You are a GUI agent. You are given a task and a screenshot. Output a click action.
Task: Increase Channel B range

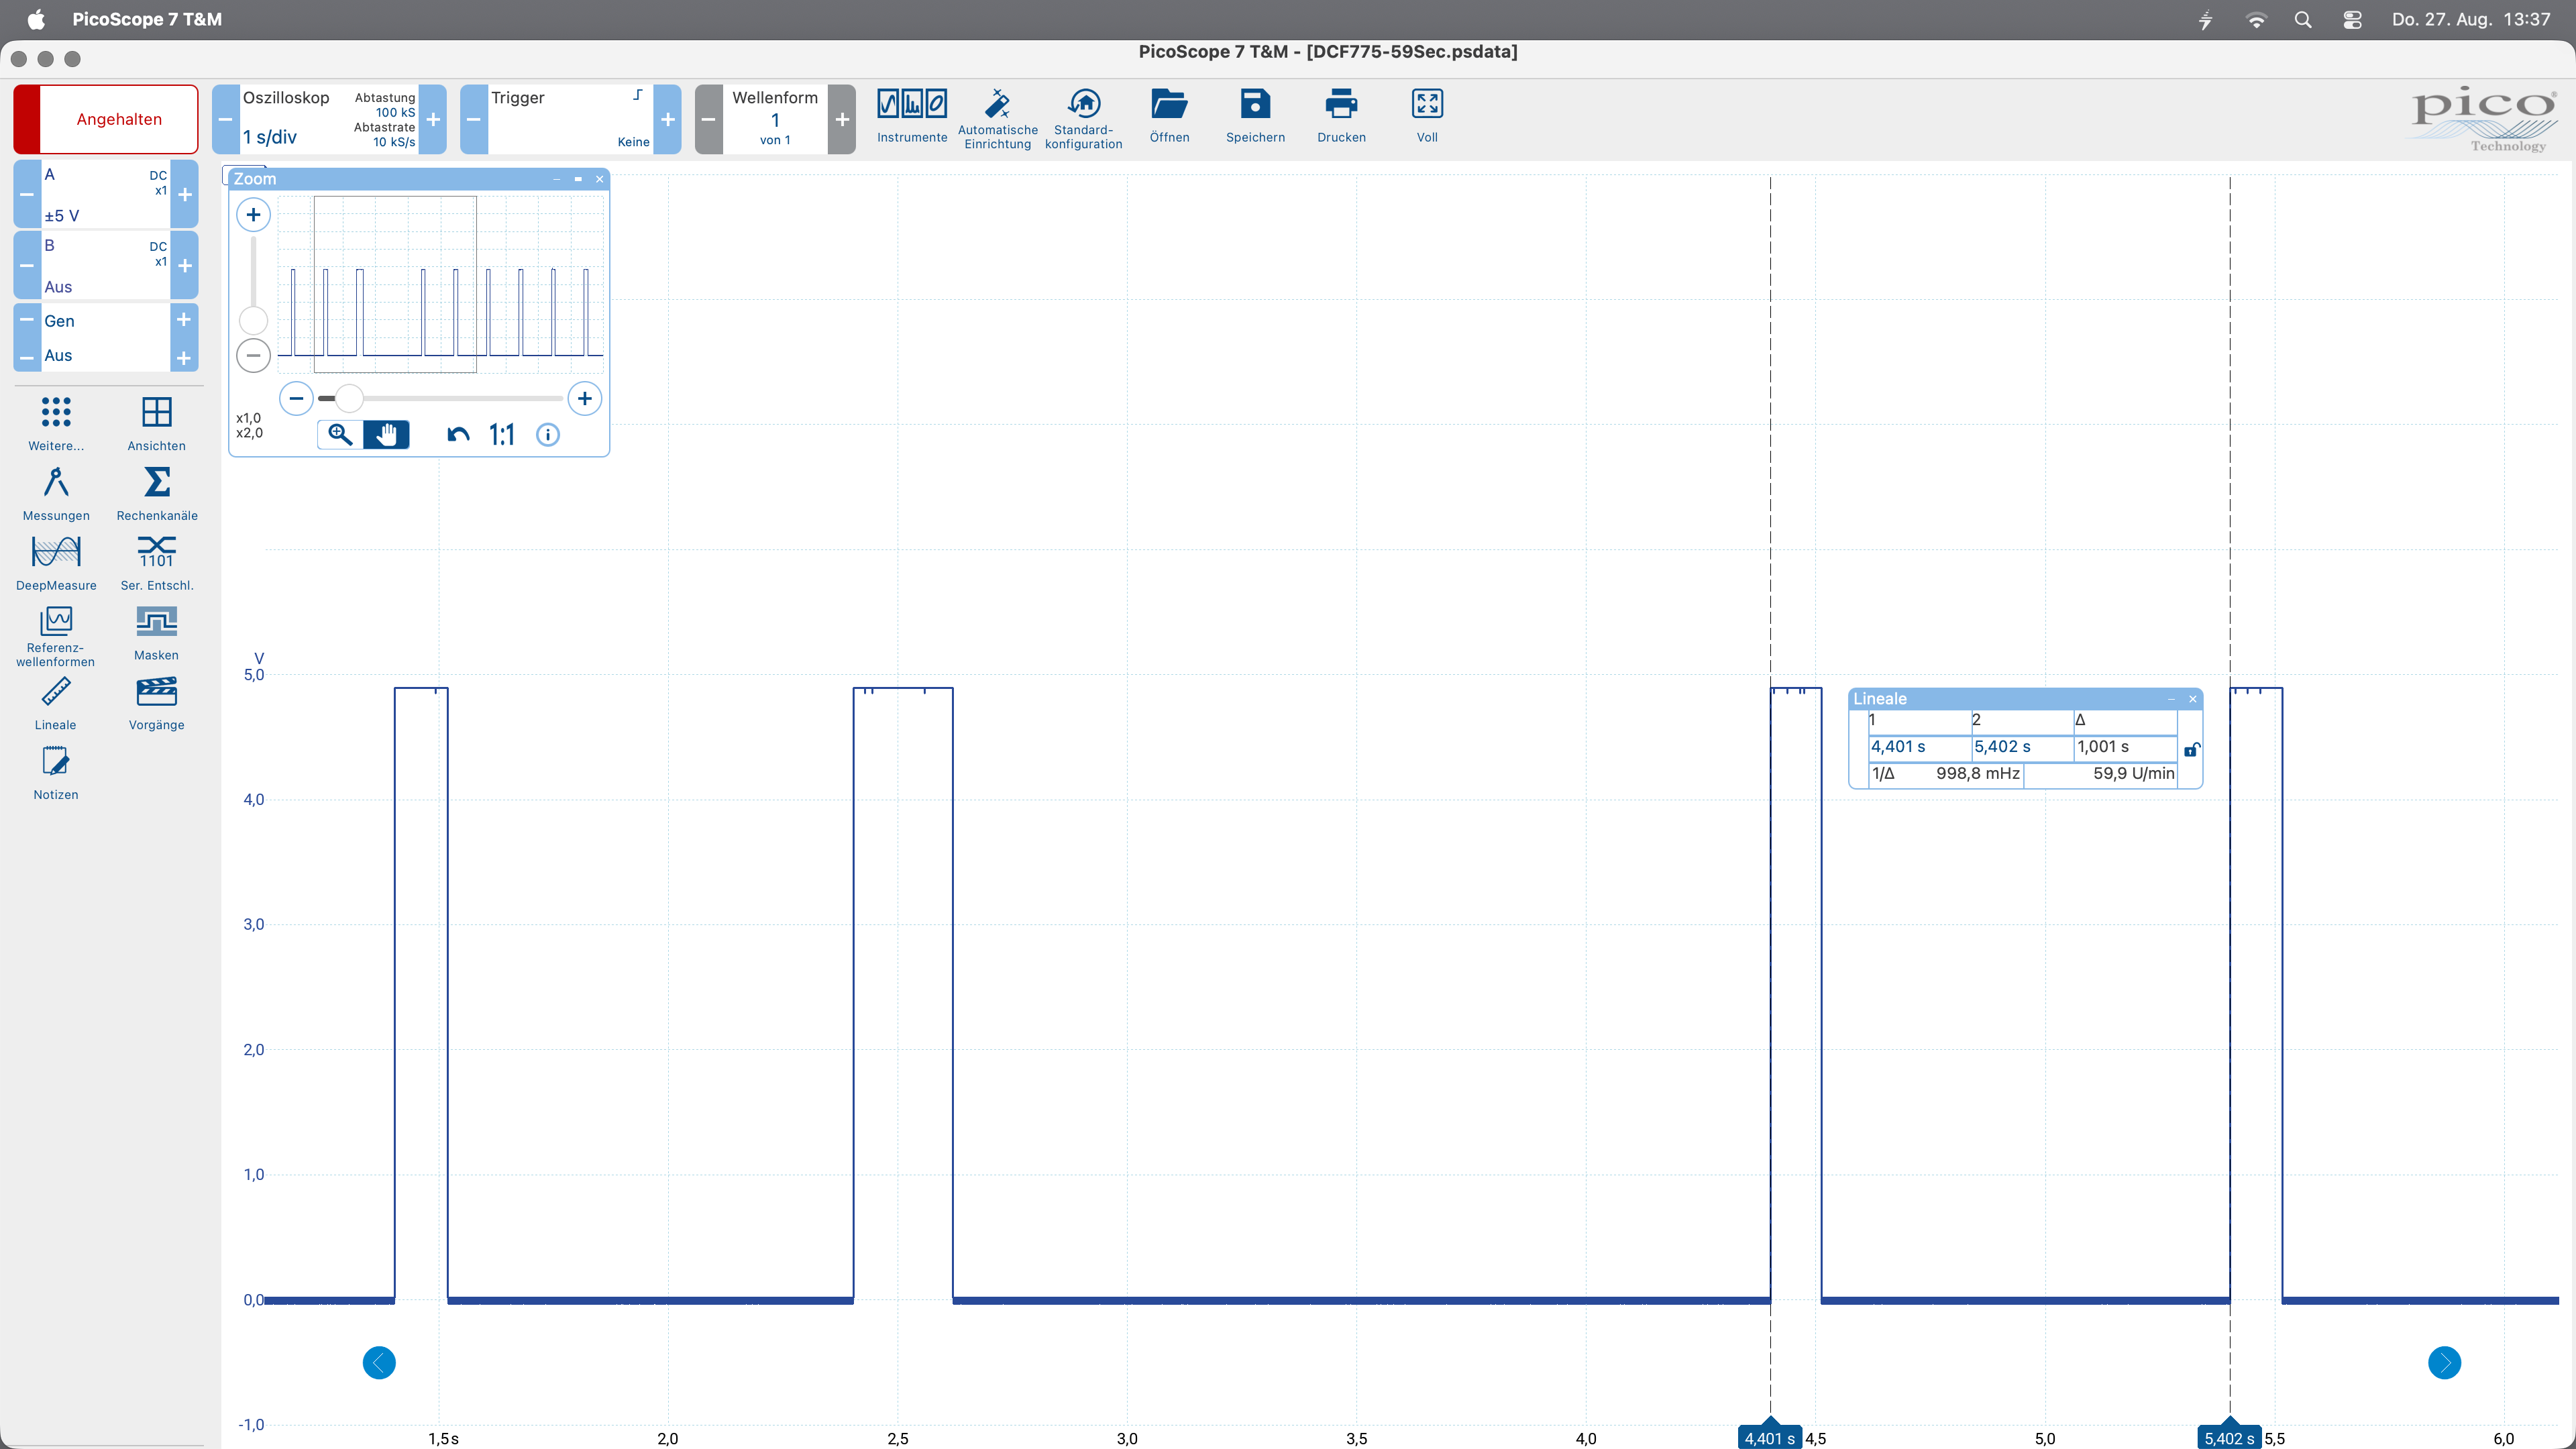pos(185,265)
